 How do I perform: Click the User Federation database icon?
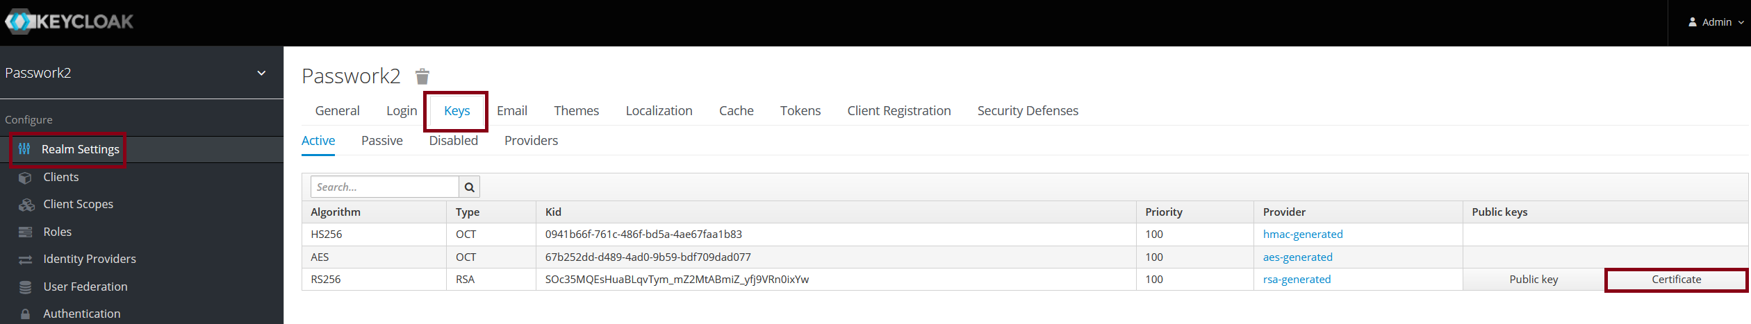25,287
